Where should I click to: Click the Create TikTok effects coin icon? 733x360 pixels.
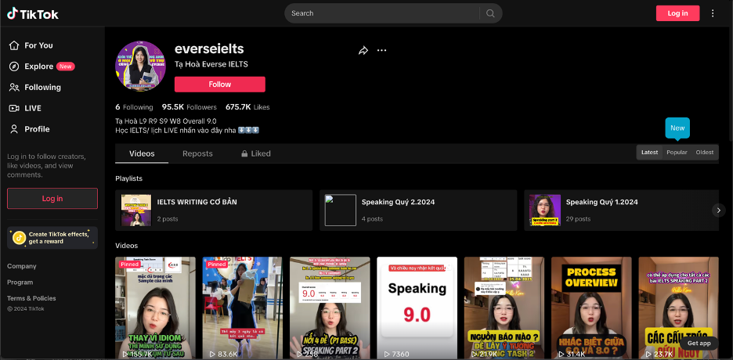19,238
